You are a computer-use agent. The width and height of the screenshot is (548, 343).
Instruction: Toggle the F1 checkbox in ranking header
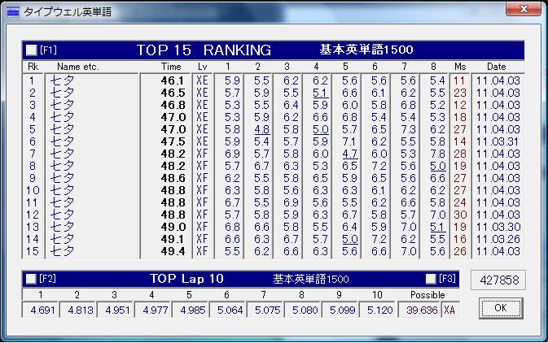point(32,50)
